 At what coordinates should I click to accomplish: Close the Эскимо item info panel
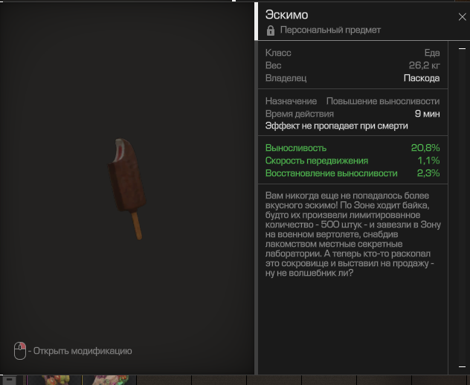(x=463, y=17)
